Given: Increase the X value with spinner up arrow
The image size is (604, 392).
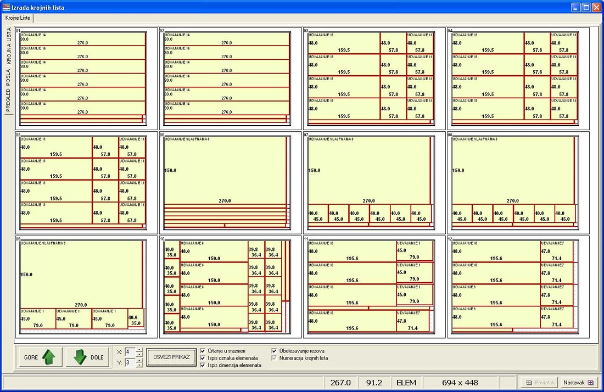Looking at the screenshot, I should click(x=139, y=349).
